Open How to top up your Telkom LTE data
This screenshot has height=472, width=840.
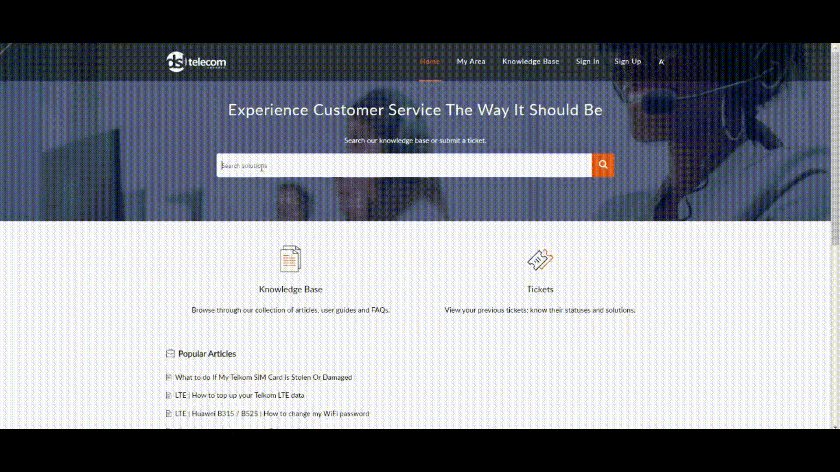[240, 395]
